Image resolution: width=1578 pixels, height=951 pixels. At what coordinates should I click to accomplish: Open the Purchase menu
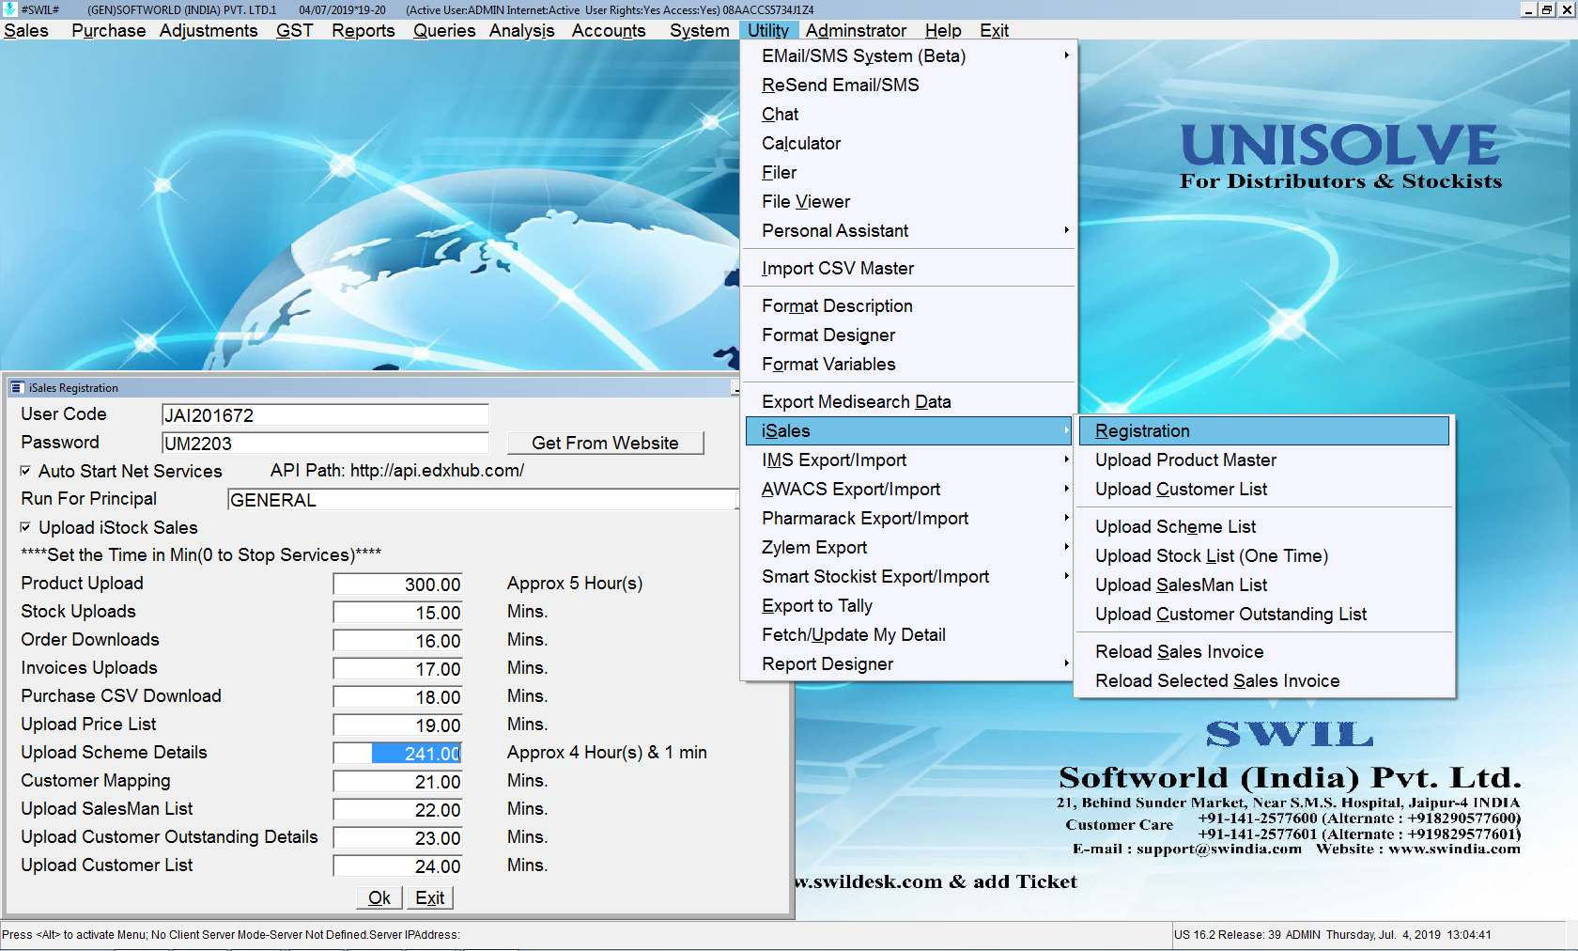pyautogui.click(x=109, y=30)
